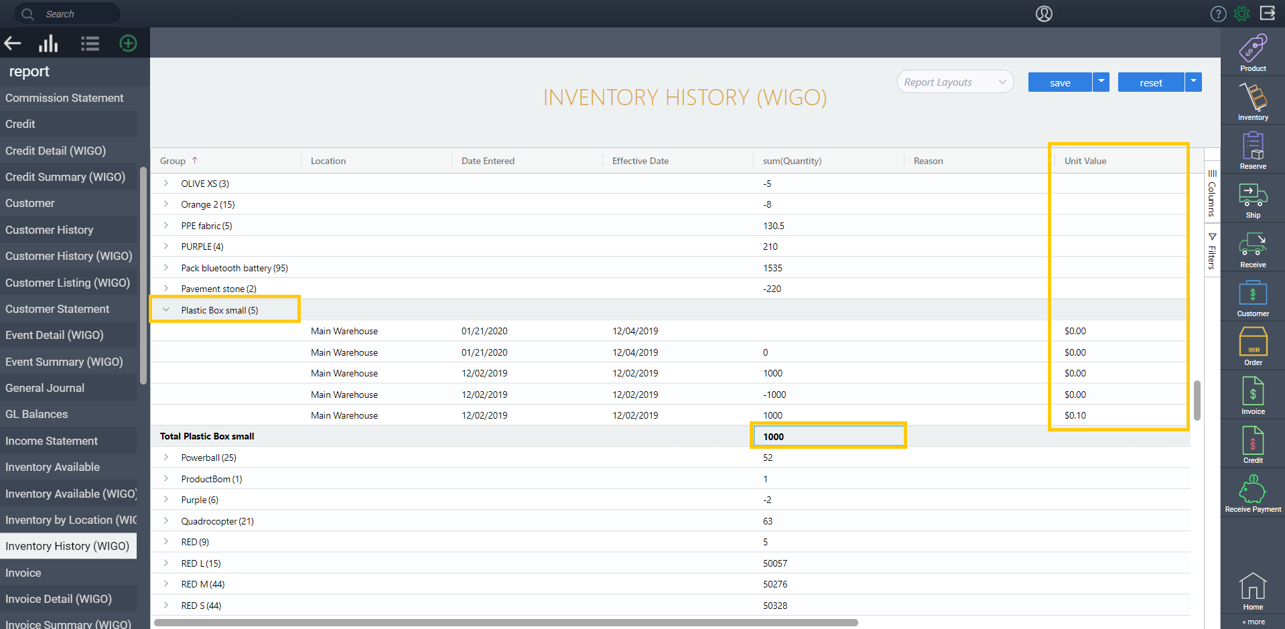Click the report list sidebar scrollbar
1285x629 pixels.
[x=143, y=275]
